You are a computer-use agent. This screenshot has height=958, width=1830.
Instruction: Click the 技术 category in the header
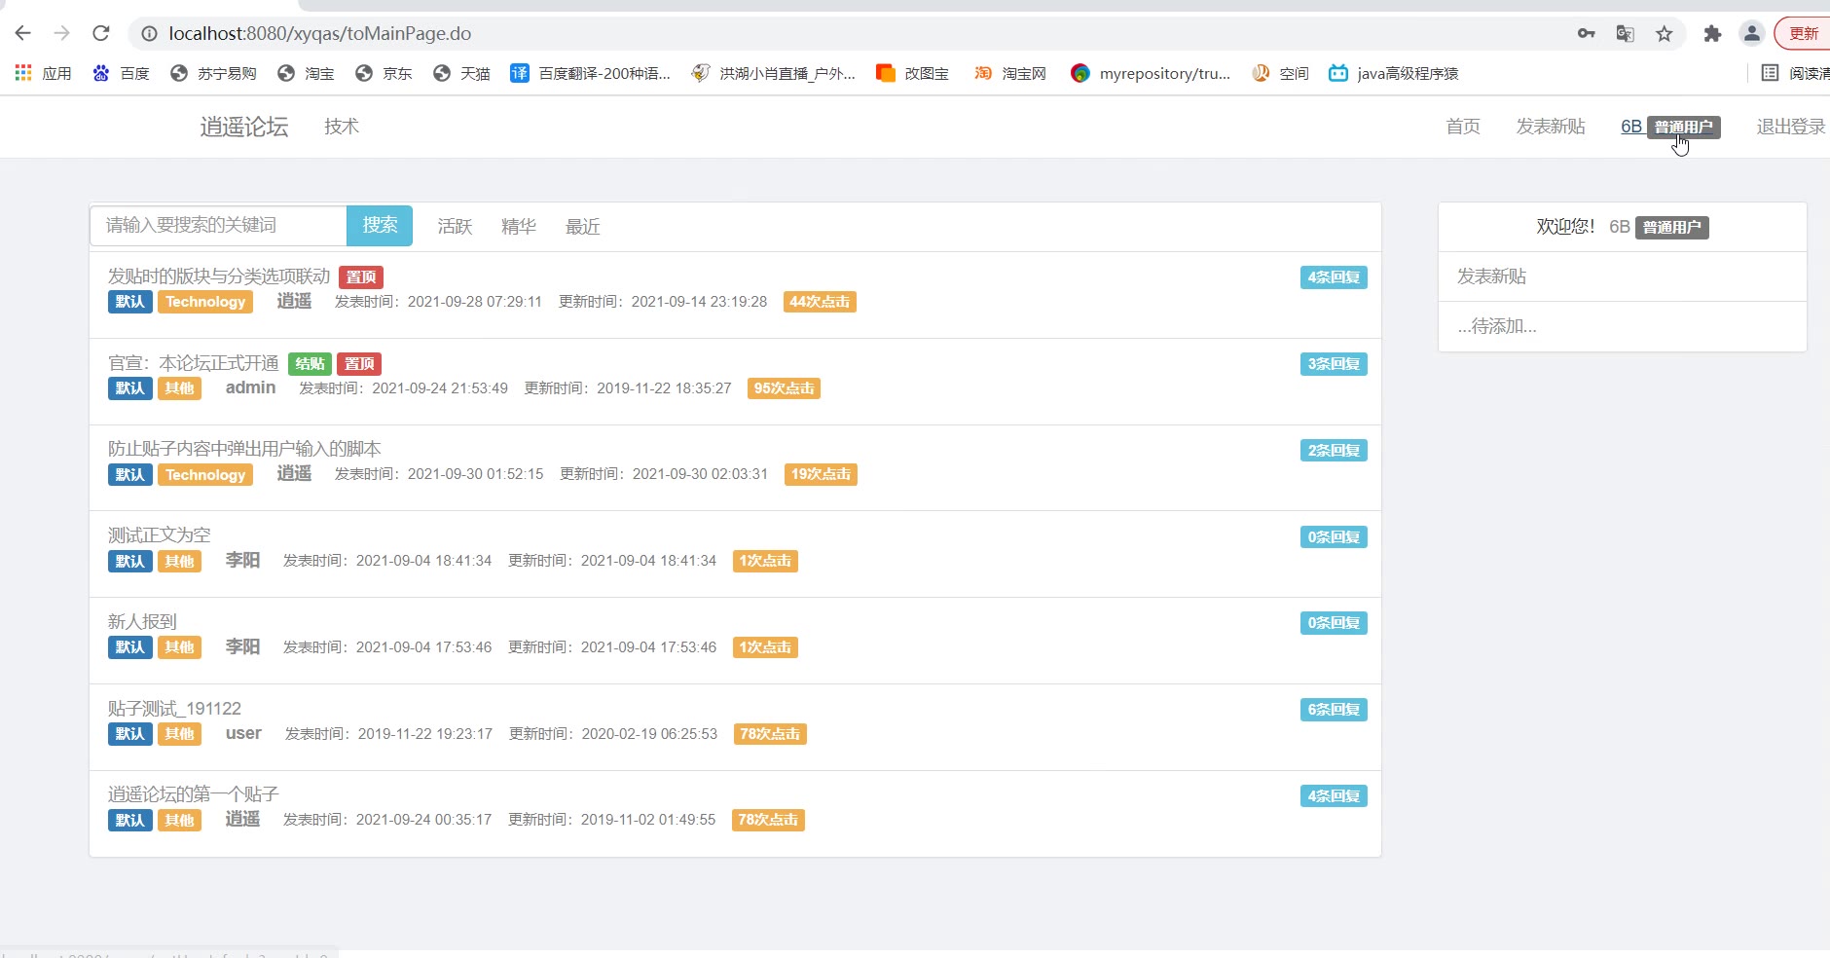[342, 127]
